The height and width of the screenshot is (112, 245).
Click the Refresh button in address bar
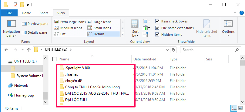tap(173, 50)
